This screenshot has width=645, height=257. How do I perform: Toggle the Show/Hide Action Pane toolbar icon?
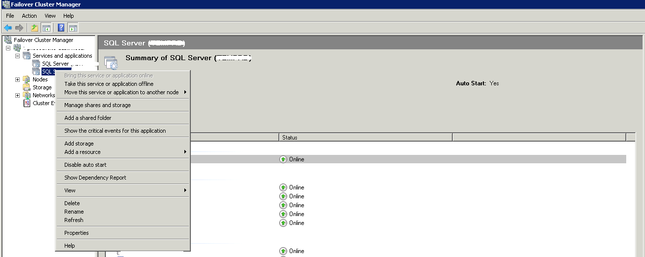(x=73, y=28)
